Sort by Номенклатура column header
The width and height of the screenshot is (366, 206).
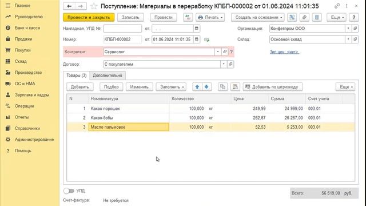click(x=129, y=99)
